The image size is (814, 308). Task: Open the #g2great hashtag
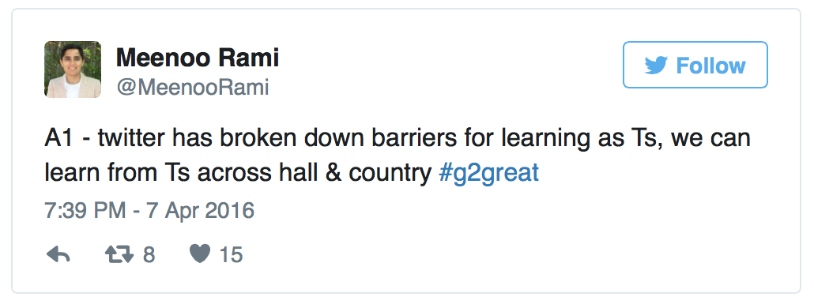pyautogui.click(x=488, y=173)
